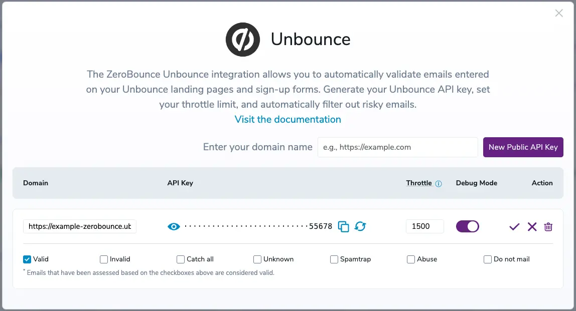Cancel row edits with the X icon
The height and width of the screenshot is (311, 576).
tap(532, 227)
